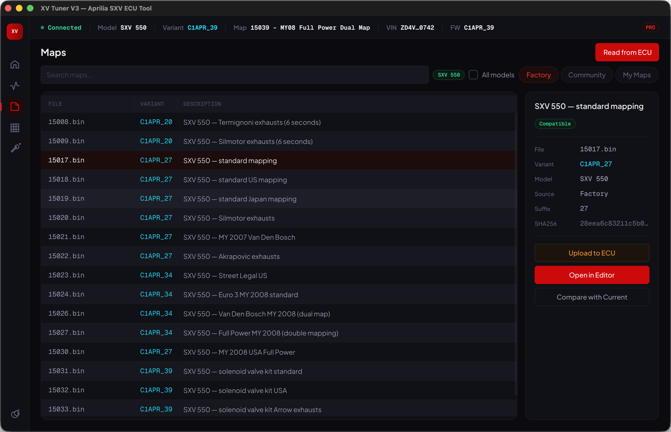Click into the Search maps field

(234, 75)
